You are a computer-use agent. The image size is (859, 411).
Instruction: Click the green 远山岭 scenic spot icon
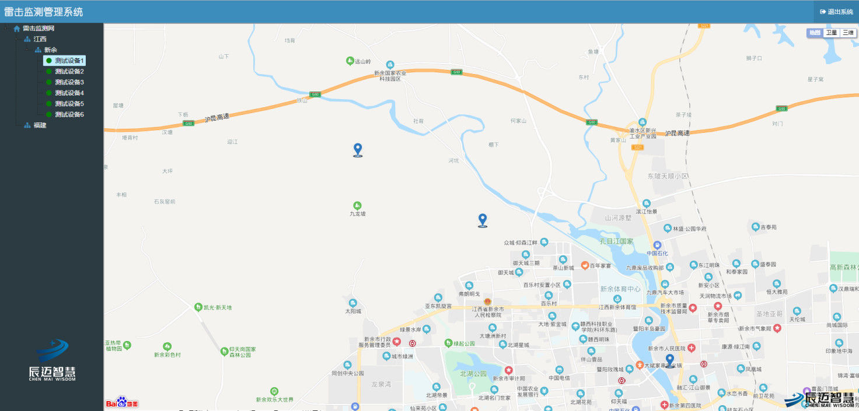350,61
